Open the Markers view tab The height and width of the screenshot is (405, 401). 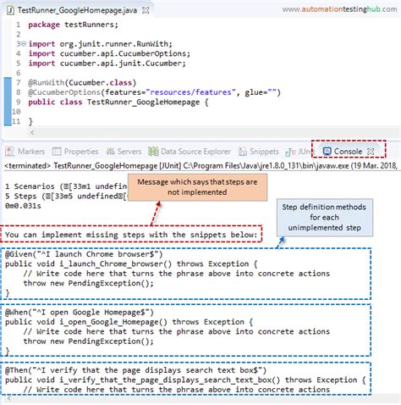pyautogui.click(x=25, y=152)
